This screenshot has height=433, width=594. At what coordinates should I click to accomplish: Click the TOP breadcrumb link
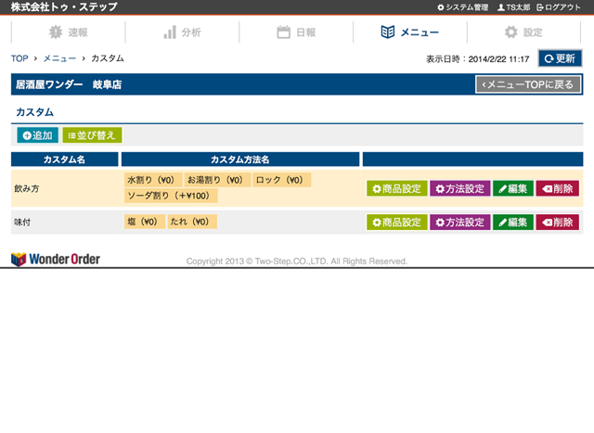point(19,58)
